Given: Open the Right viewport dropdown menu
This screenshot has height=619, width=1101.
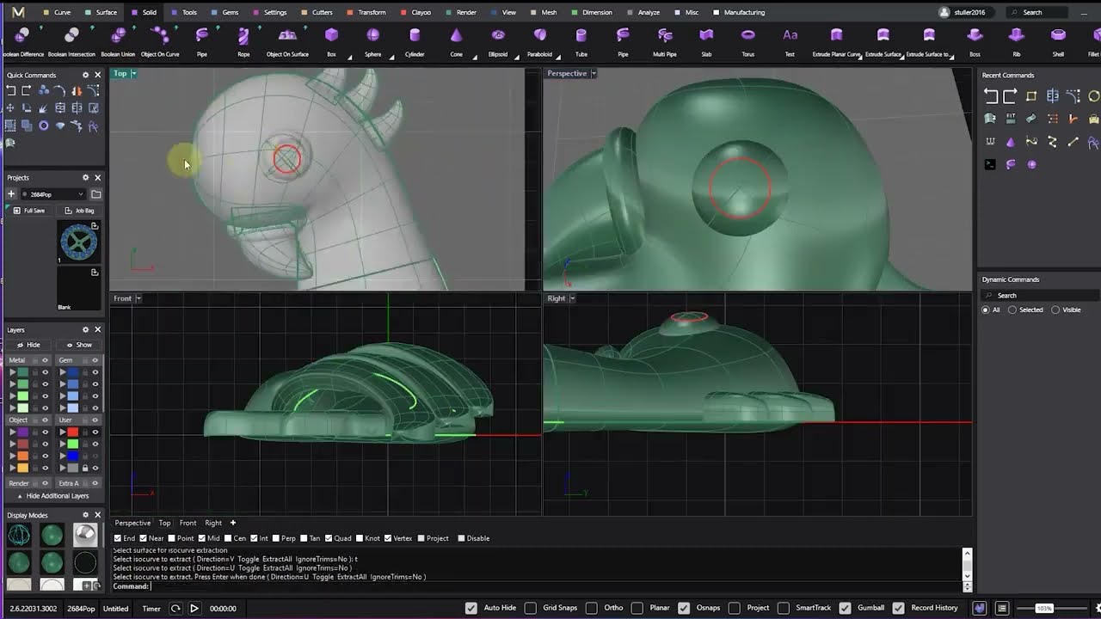Looking at the screenshot, I should (572, 298).
